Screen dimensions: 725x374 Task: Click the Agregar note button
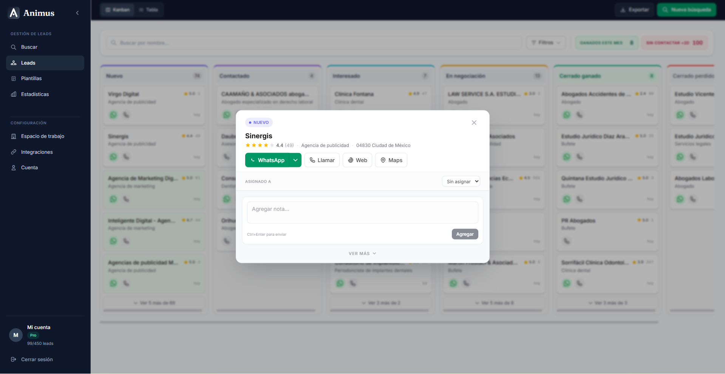(x=465, y=234)
